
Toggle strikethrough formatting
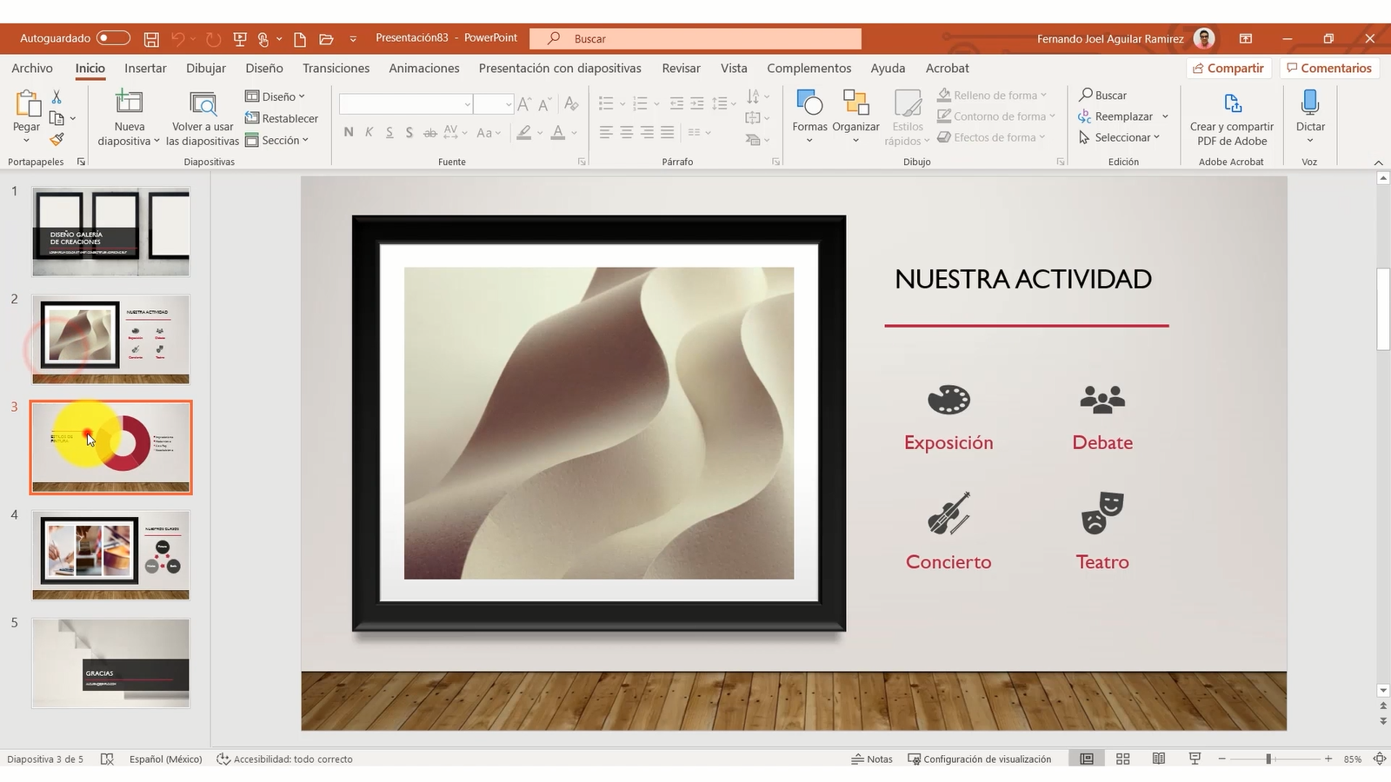pos(429,132)
